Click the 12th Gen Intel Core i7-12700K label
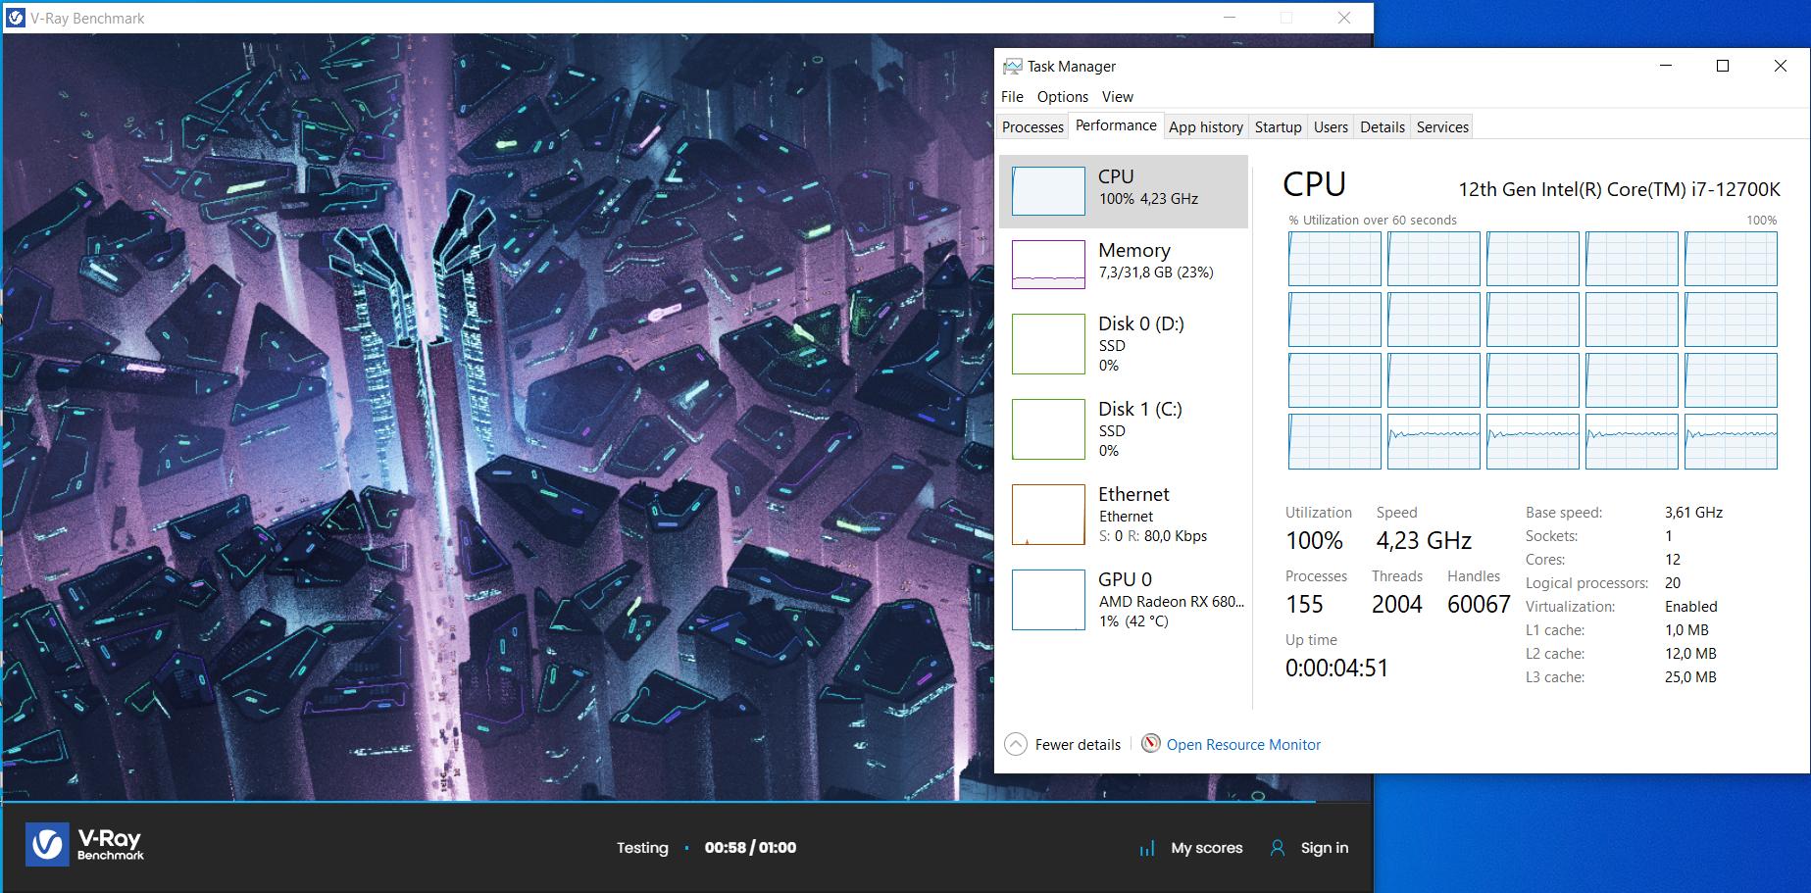1811x893 pixels. 1619,189
